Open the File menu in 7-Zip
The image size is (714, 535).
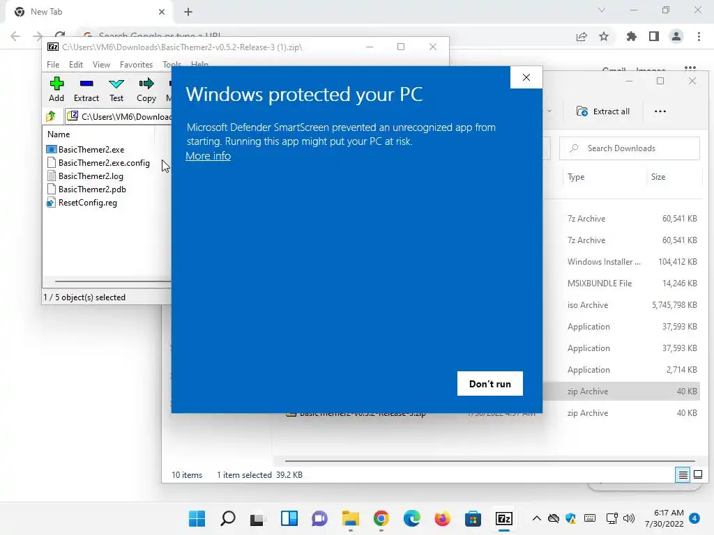[x=53, y=65]
